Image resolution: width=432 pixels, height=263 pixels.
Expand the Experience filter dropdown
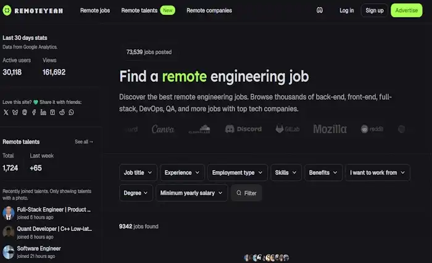point(182,172)
